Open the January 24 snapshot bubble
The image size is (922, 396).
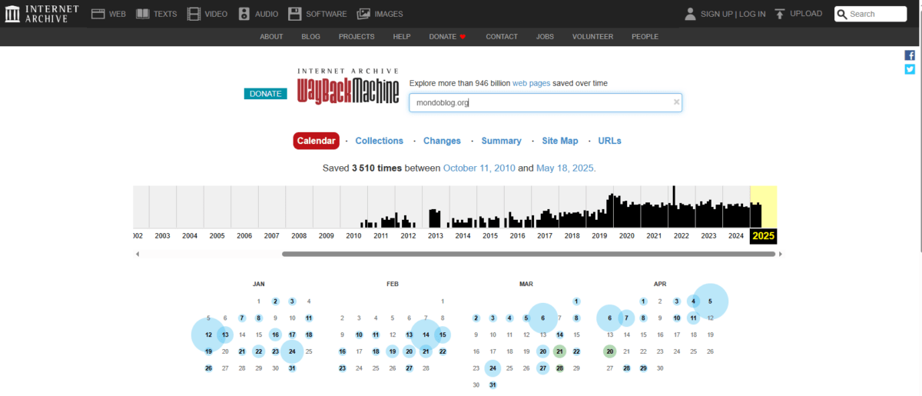pyautogui.click(x=292, y=351)
